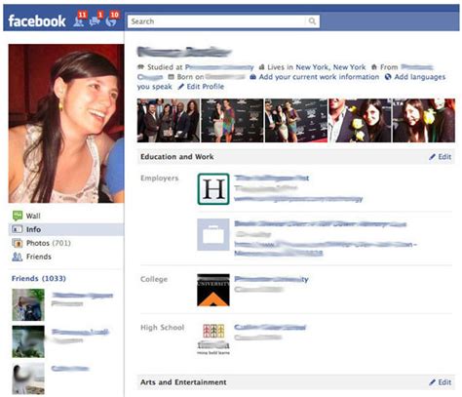Click the high school logo
The height and width of the screenshot is (397, 462).
213,338
